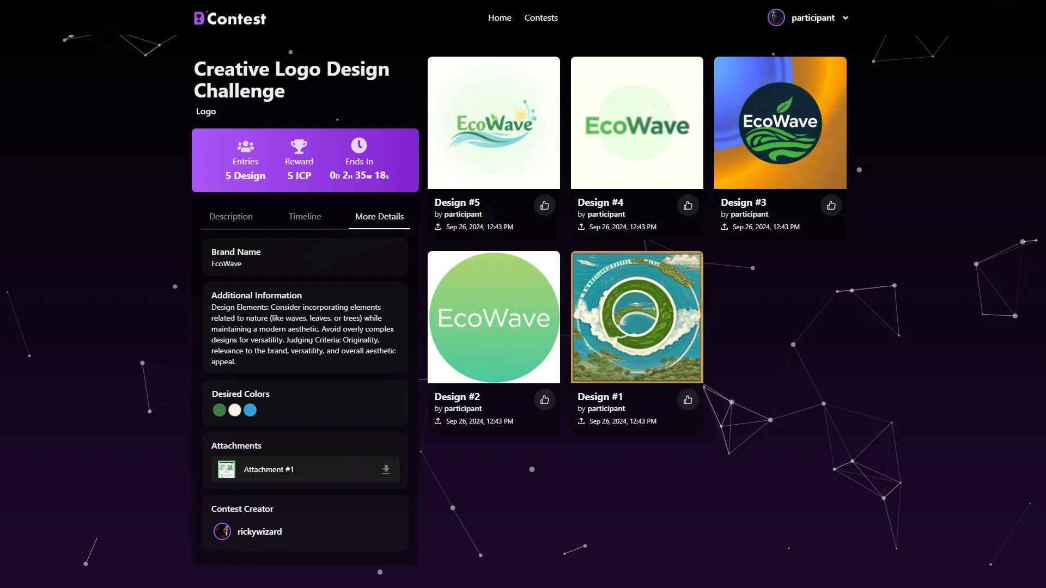Screen dimensions: 1046x588
Task: Like Design #5 with thumbs-up icon
Action: [x=544, y=206]
